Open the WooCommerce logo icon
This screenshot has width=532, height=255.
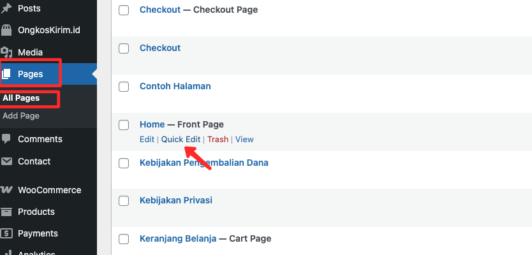(x=6, y=190)
